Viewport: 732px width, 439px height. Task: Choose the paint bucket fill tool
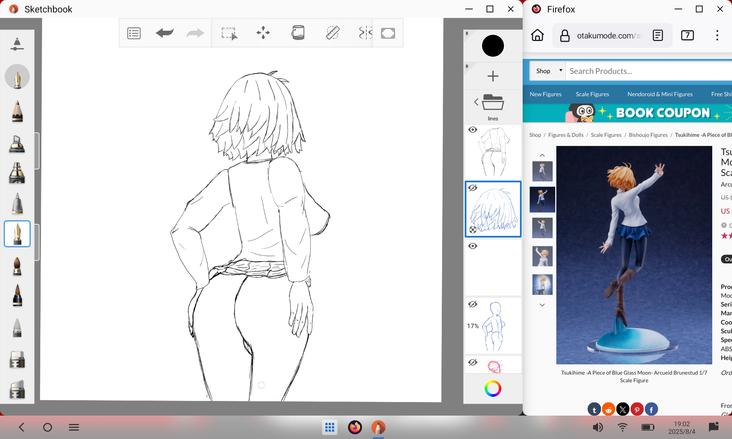point(298,33)
